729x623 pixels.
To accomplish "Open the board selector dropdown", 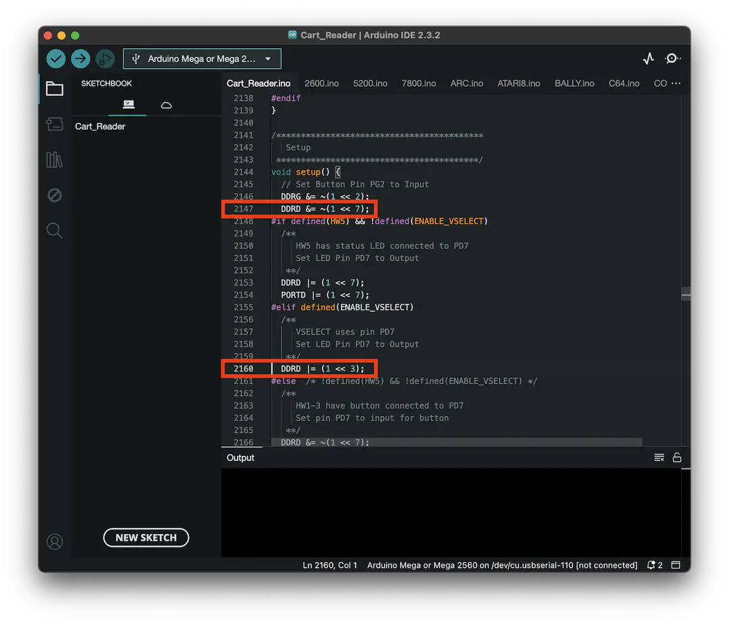I will (202, 59).
